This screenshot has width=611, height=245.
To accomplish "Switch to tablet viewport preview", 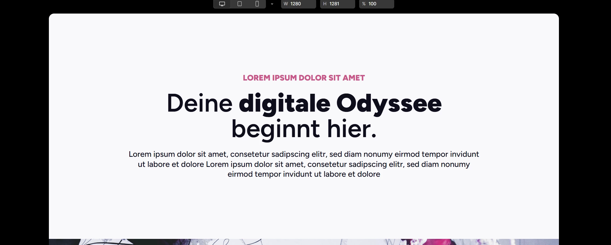I will click(240, 4).
